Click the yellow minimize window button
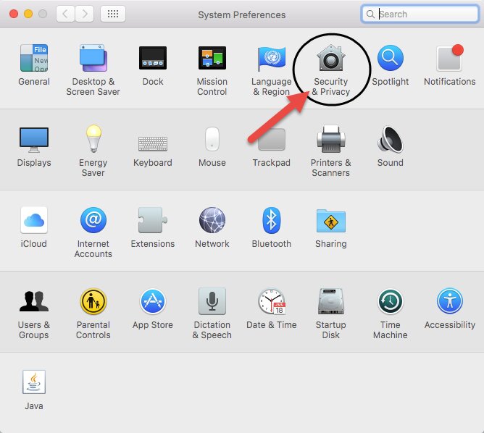 point(28,14)
